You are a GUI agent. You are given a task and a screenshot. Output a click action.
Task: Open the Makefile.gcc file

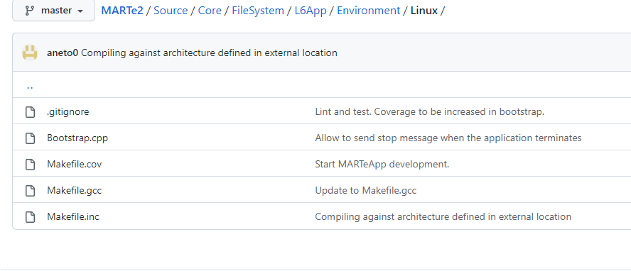pyautogui.click(x=75, y=190)
